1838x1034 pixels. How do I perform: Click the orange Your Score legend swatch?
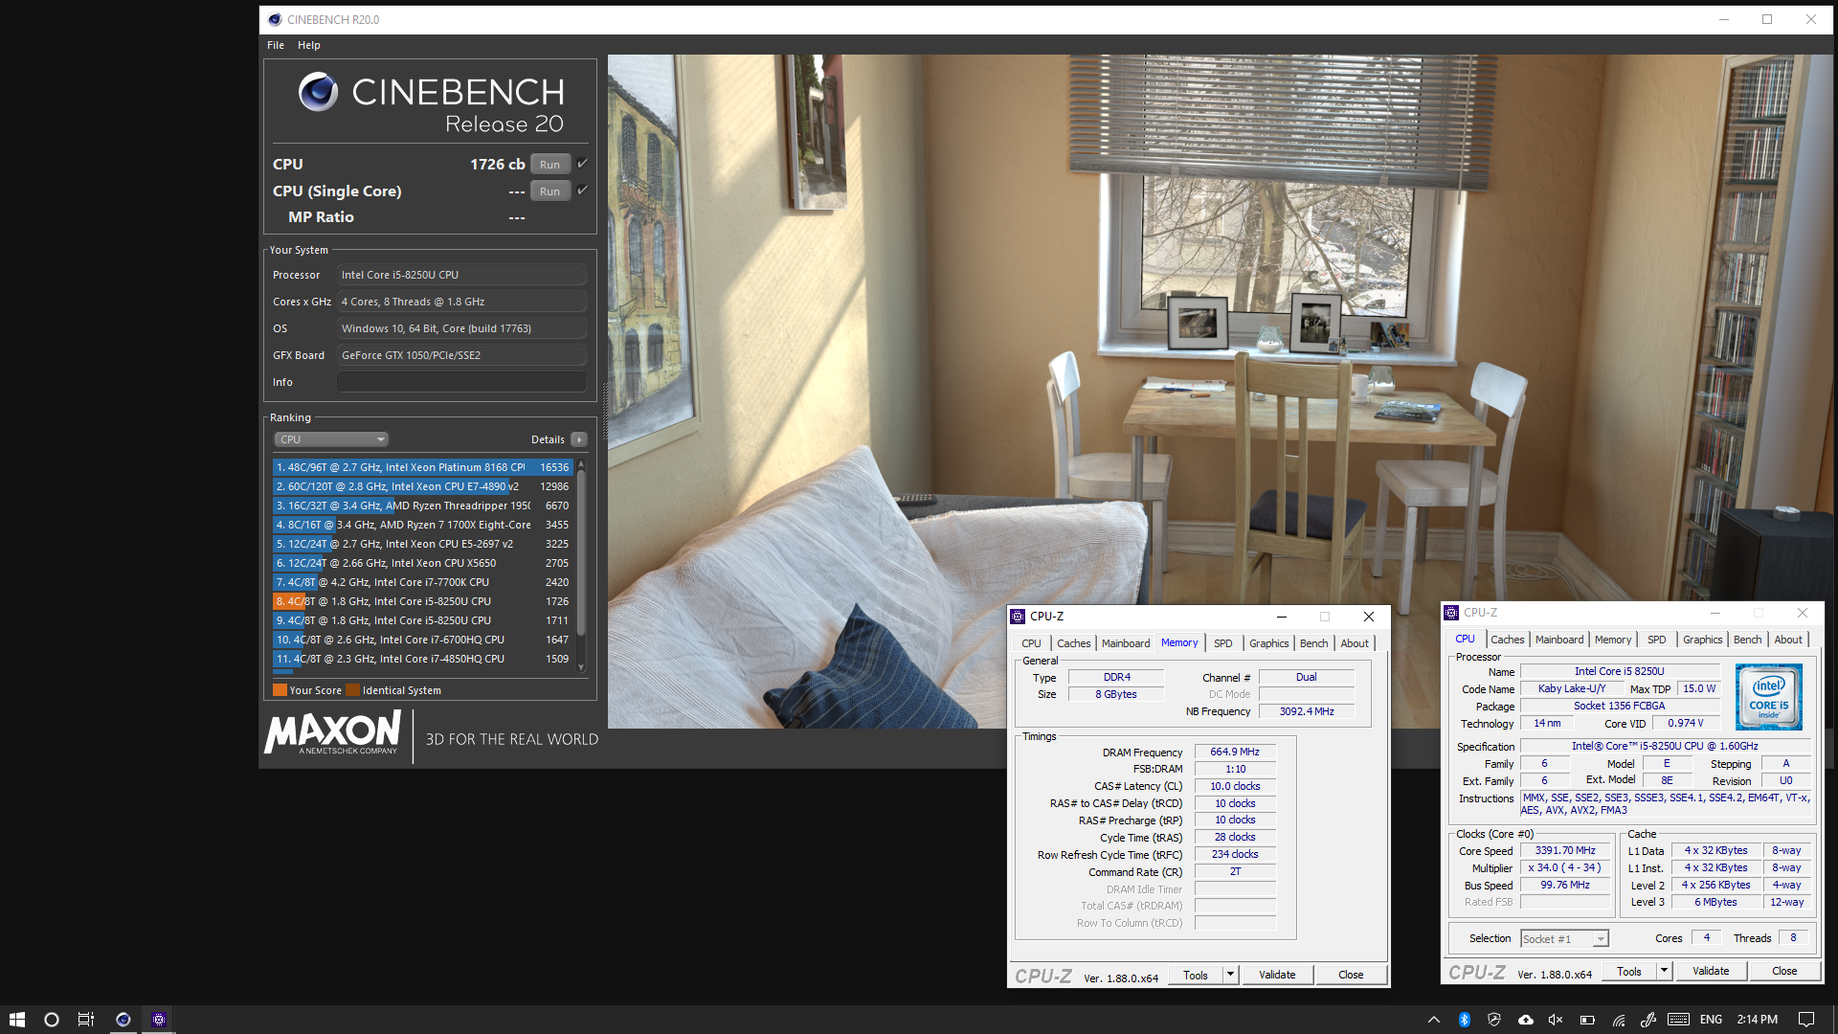click(280, 690)
